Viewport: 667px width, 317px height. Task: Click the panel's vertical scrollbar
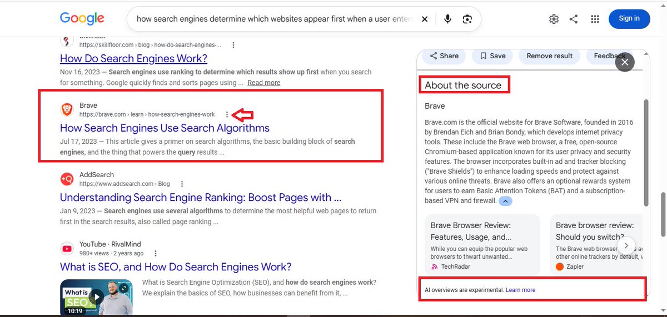click(646, 153)
